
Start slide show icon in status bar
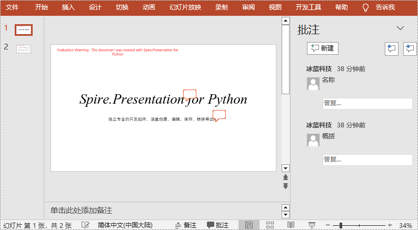(312, 225)
